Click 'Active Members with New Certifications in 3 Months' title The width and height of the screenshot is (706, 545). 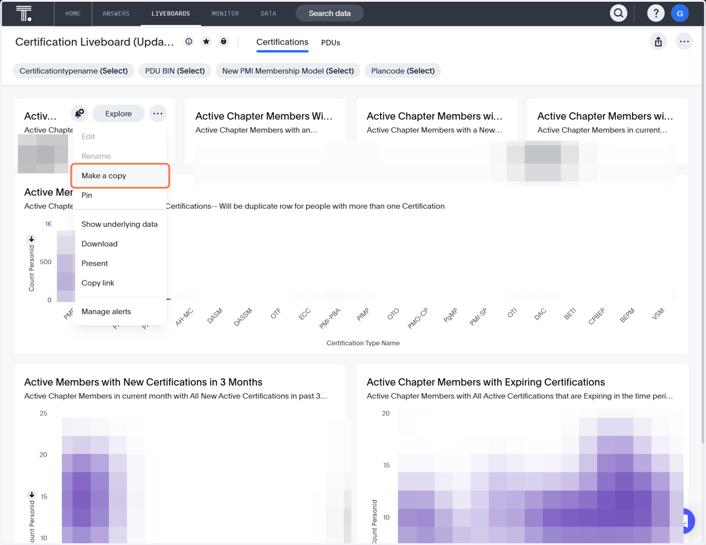[x=143, y=382]
